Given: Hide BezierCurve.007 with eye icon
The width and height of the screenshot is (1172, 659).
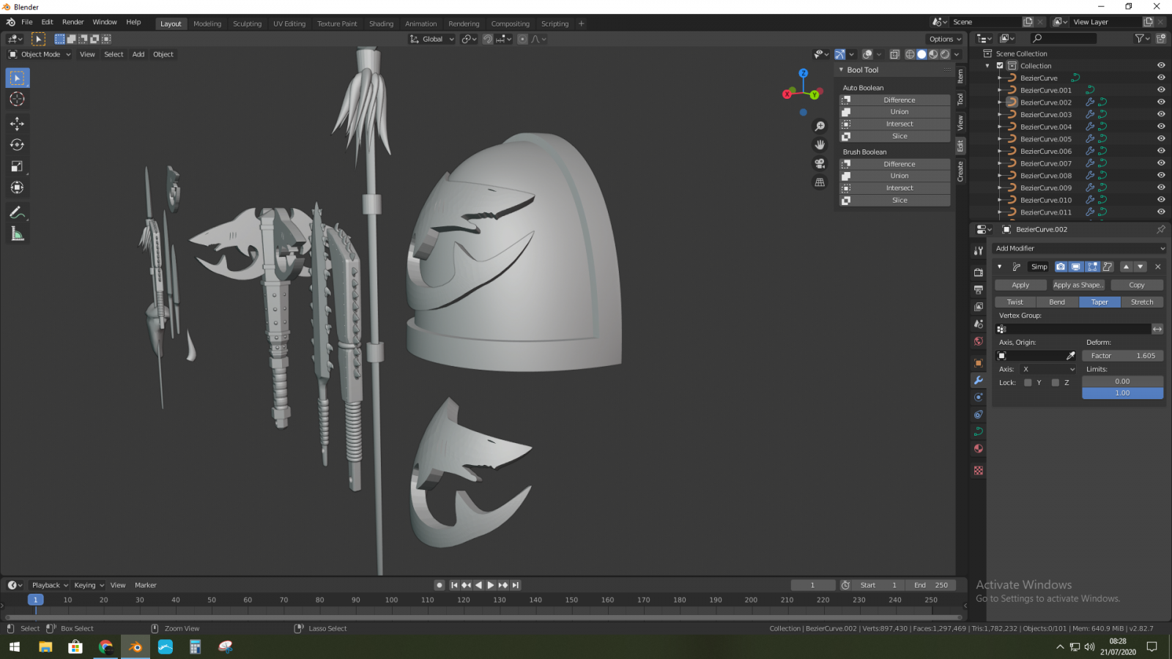Looking at the screenshot, I should (1161, 163).
